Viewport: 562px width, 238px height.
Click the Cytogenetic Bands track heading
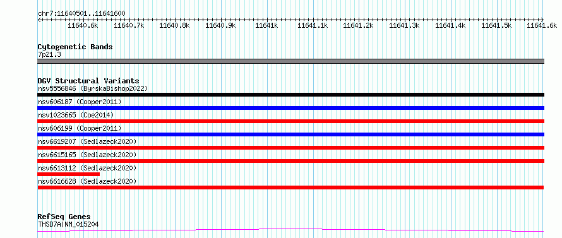click(x=75, y=47)
